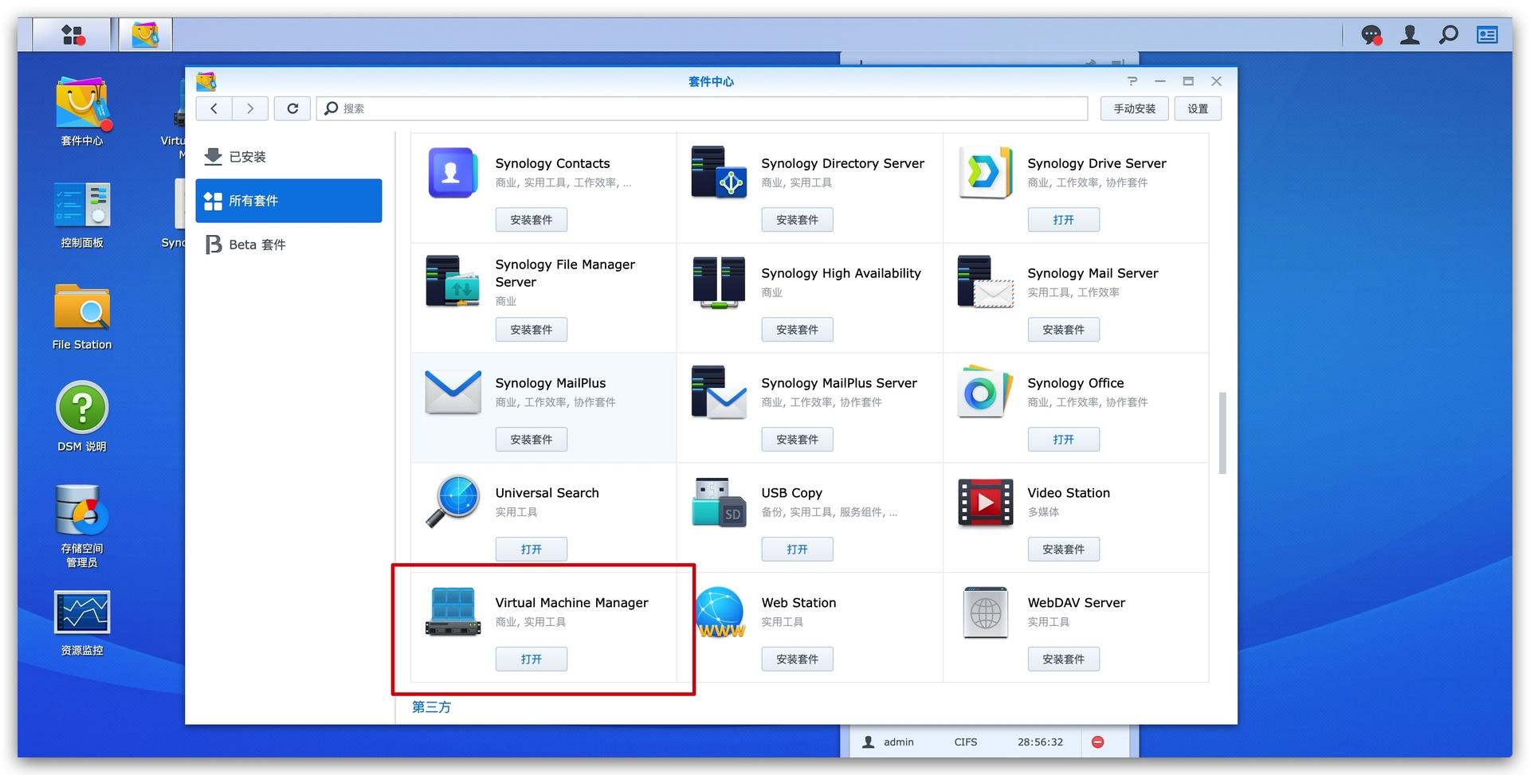Click Synology MailPlus envelope icon

click(453, 392)
